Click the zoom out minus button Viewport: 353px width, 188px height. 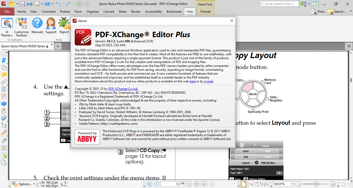pos(298,184)
